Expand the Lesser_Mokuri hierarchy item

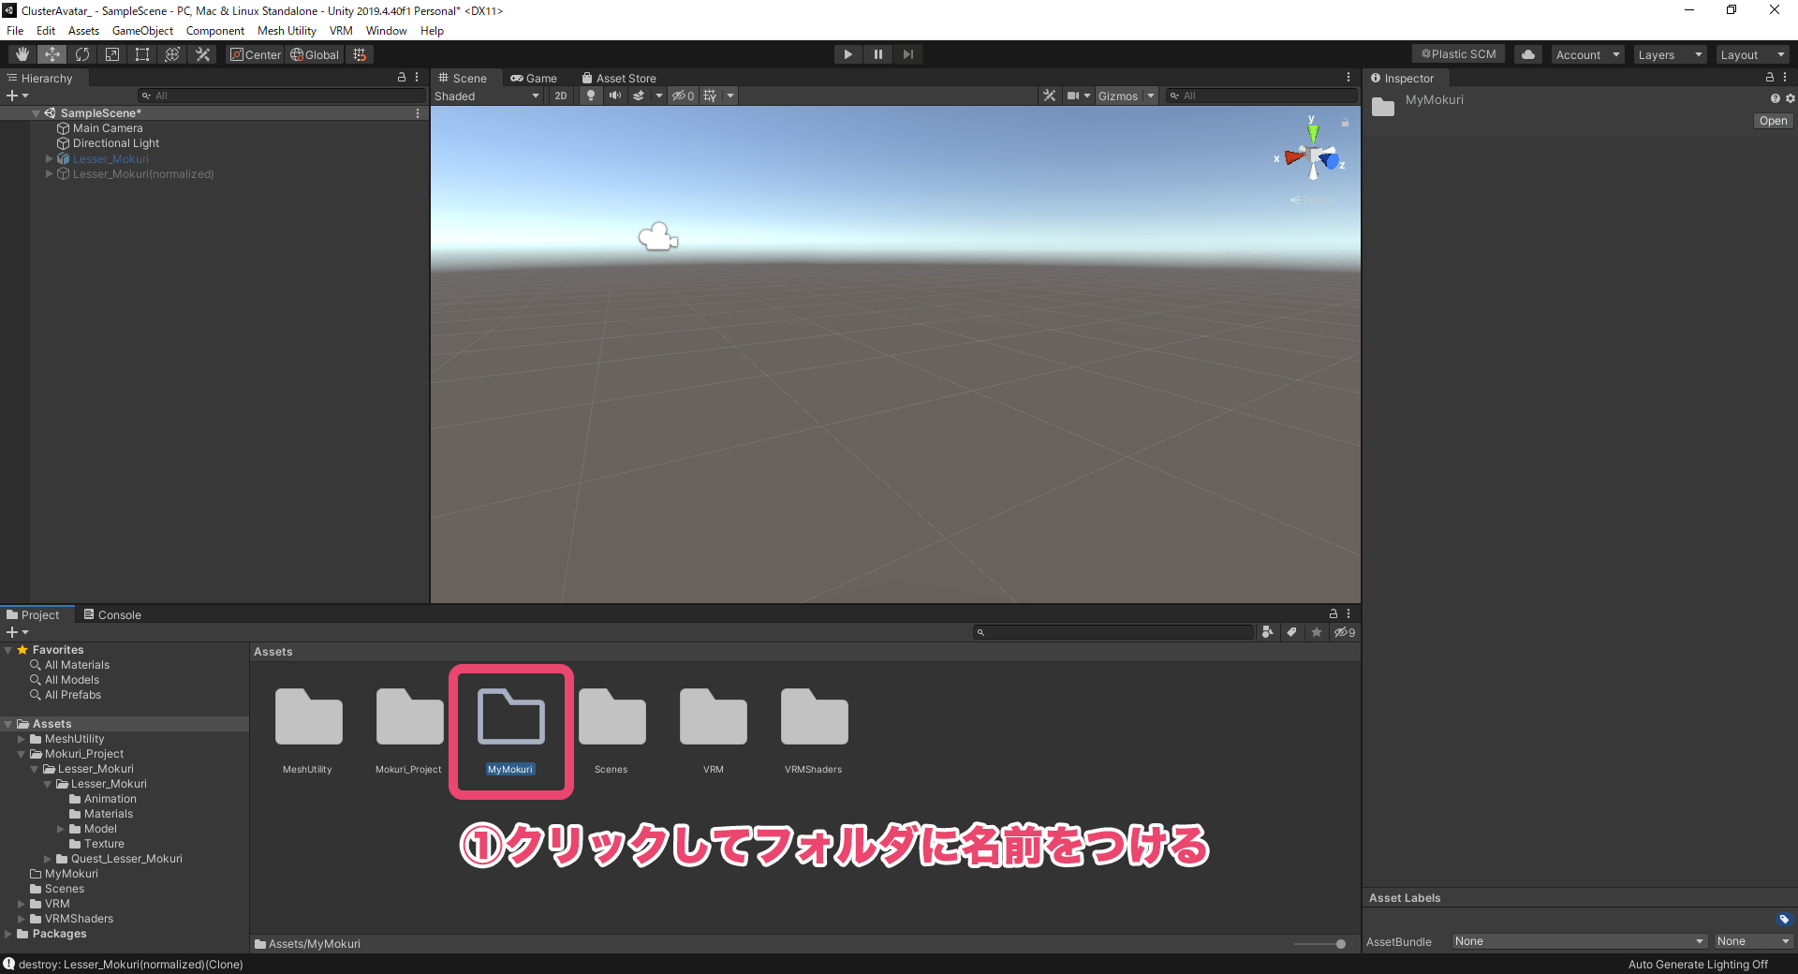[49, 158]
